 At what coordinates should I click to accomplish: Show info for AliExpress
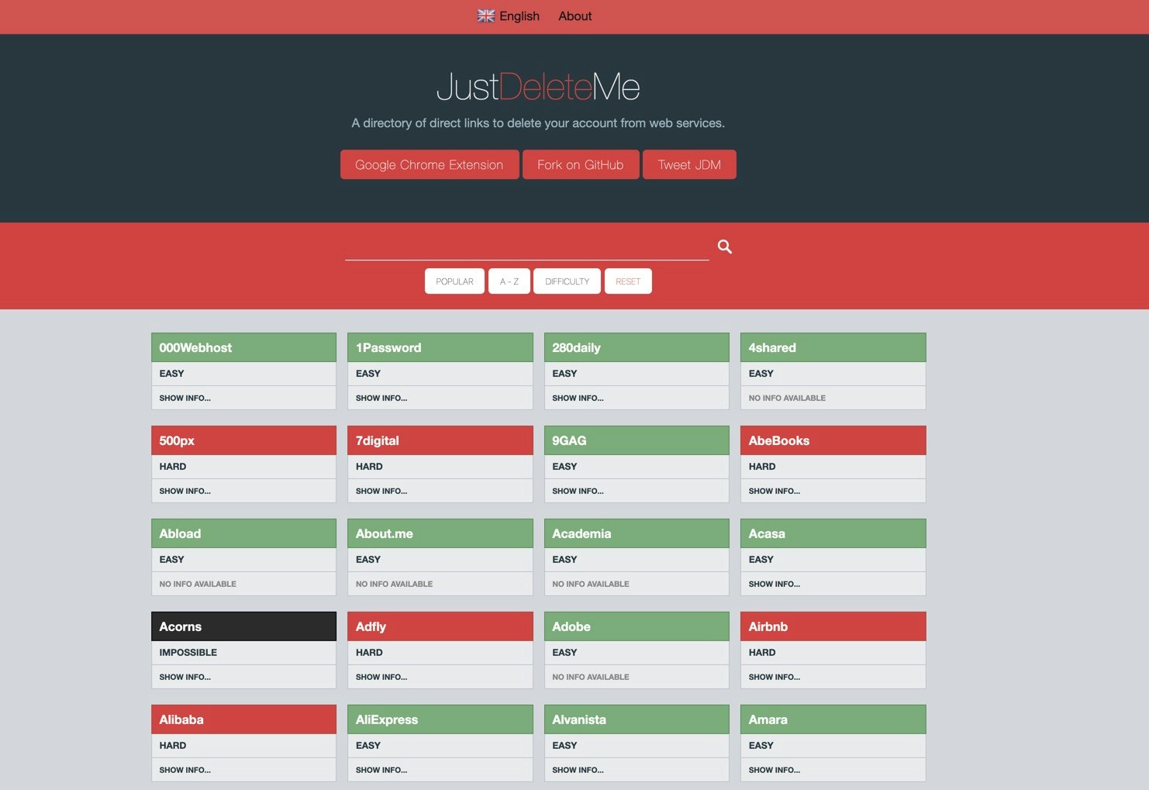click(x=381, y=769)
